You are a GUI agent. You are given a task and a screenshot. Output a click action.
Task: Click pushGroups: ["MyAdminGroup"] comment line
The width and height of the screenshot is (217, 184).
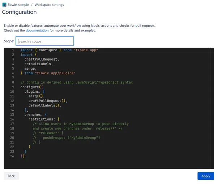coord(66,138)
